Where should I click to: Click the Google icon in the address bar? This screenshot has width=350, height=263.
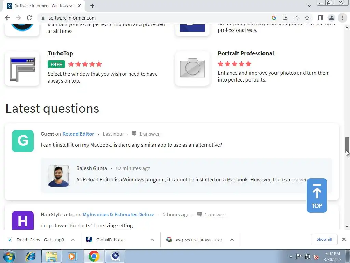274,18
